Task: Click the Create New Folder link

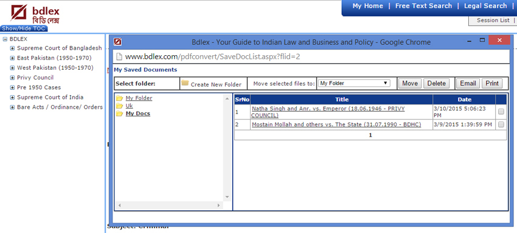Action: 216,84
